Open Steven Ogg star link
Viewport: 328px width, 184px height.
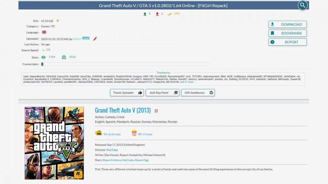(142, 160)
